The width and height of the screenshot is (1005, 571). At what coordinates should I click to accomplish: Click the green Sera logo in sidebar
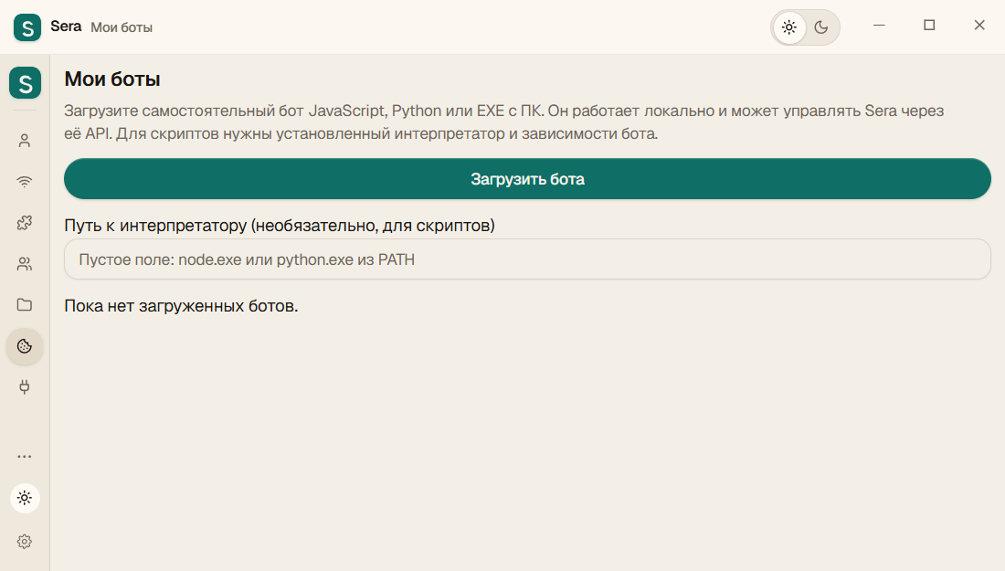(x=25, y=82)
